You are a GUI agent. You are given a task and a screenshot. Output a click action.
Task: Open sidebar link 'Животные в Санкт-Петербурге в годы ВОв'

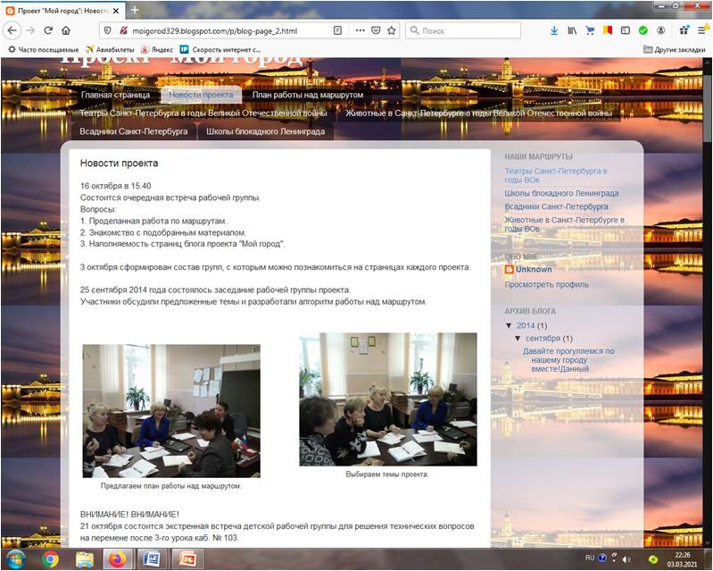click(564, 224)
